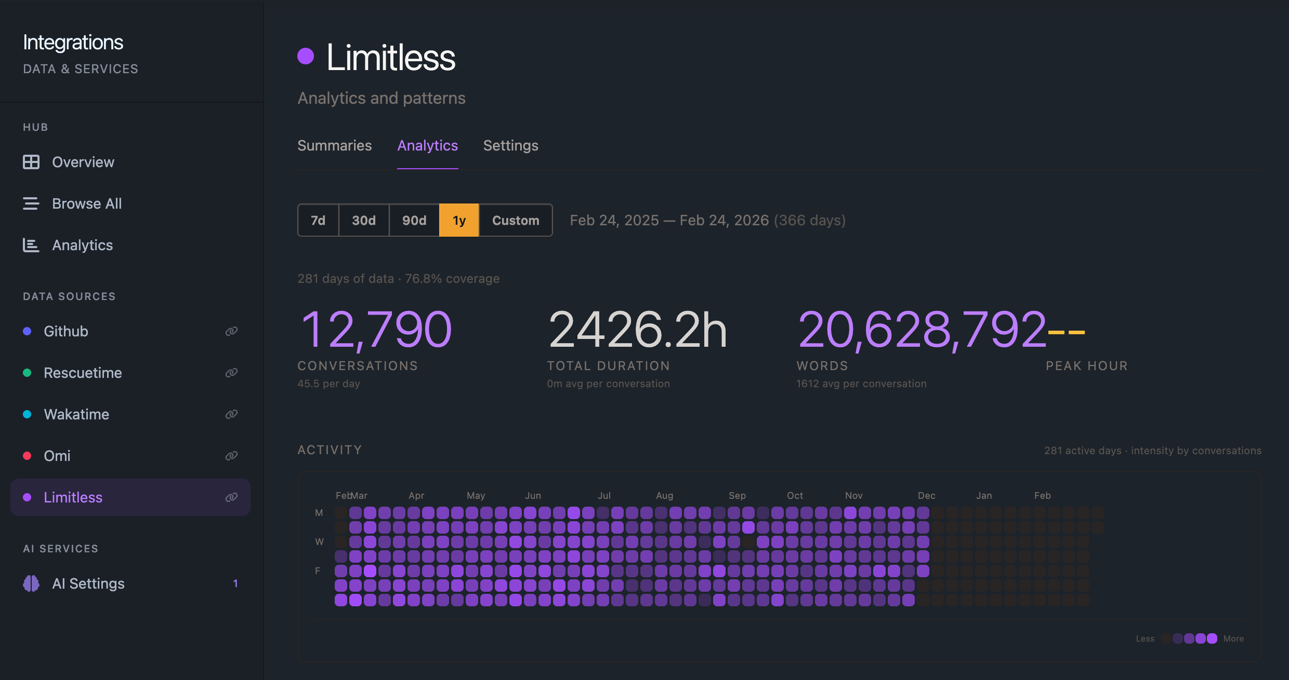Click the AI Settings brain icon
This screenshot has width=1289, height=680.
coord(31,583)
